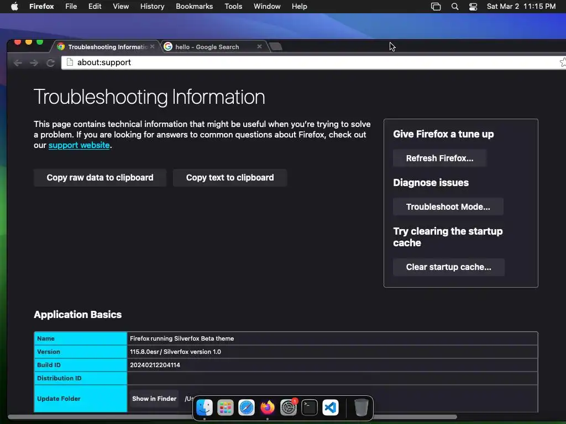Click Clear startup cache button
Image resolution: width=566 pixels, height=424 pixels.
(449, 267)
